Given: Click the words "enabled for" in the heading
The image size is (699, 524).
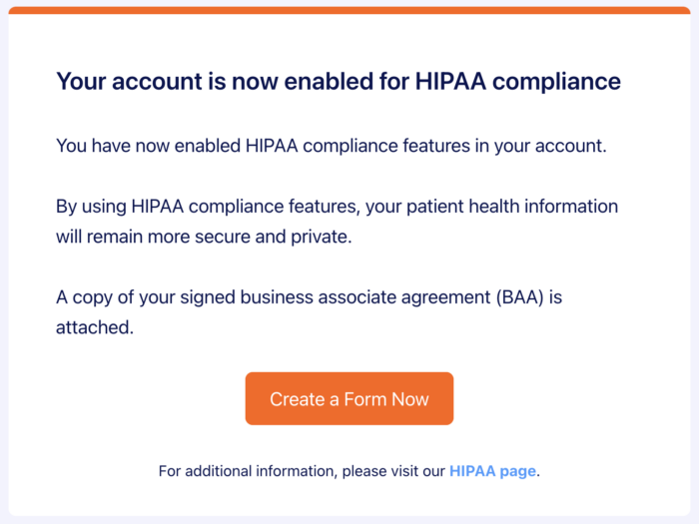Looking at the screenshot, I should pyautogui.click(x=340, y=81).
